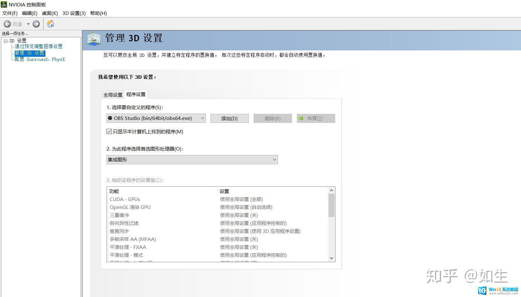Click the 使用全局设置 (自动选择) value
This screenshot has height=297, width=521.
coord(246,207)
